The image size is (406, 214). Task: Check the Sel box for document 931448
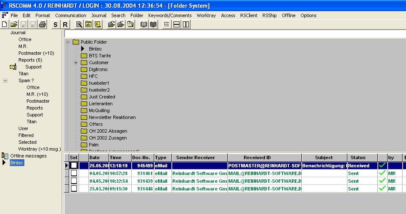pos(74,189)
